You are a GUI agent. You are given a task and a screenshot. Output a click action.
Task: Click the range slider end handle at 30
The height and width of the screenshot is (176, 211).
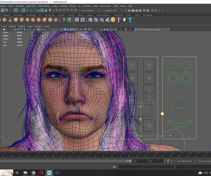[130, 161]
